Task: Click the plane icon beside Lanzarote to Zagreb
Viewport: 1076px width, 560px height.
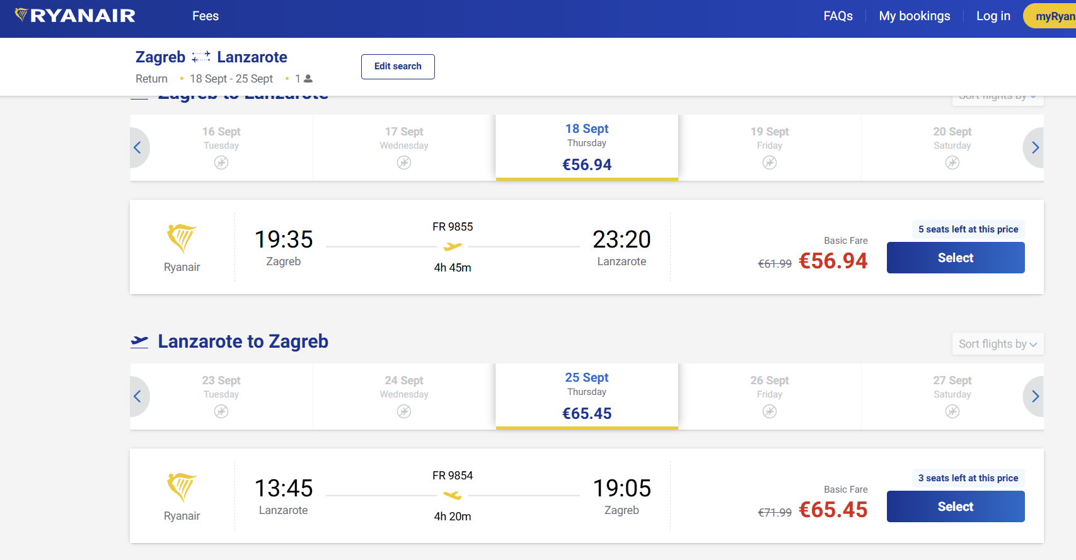Action: point(139,341)
